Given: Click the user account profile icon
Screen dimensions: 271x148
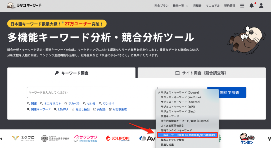Looking at the screenshot, I should [x=261, y=6].
